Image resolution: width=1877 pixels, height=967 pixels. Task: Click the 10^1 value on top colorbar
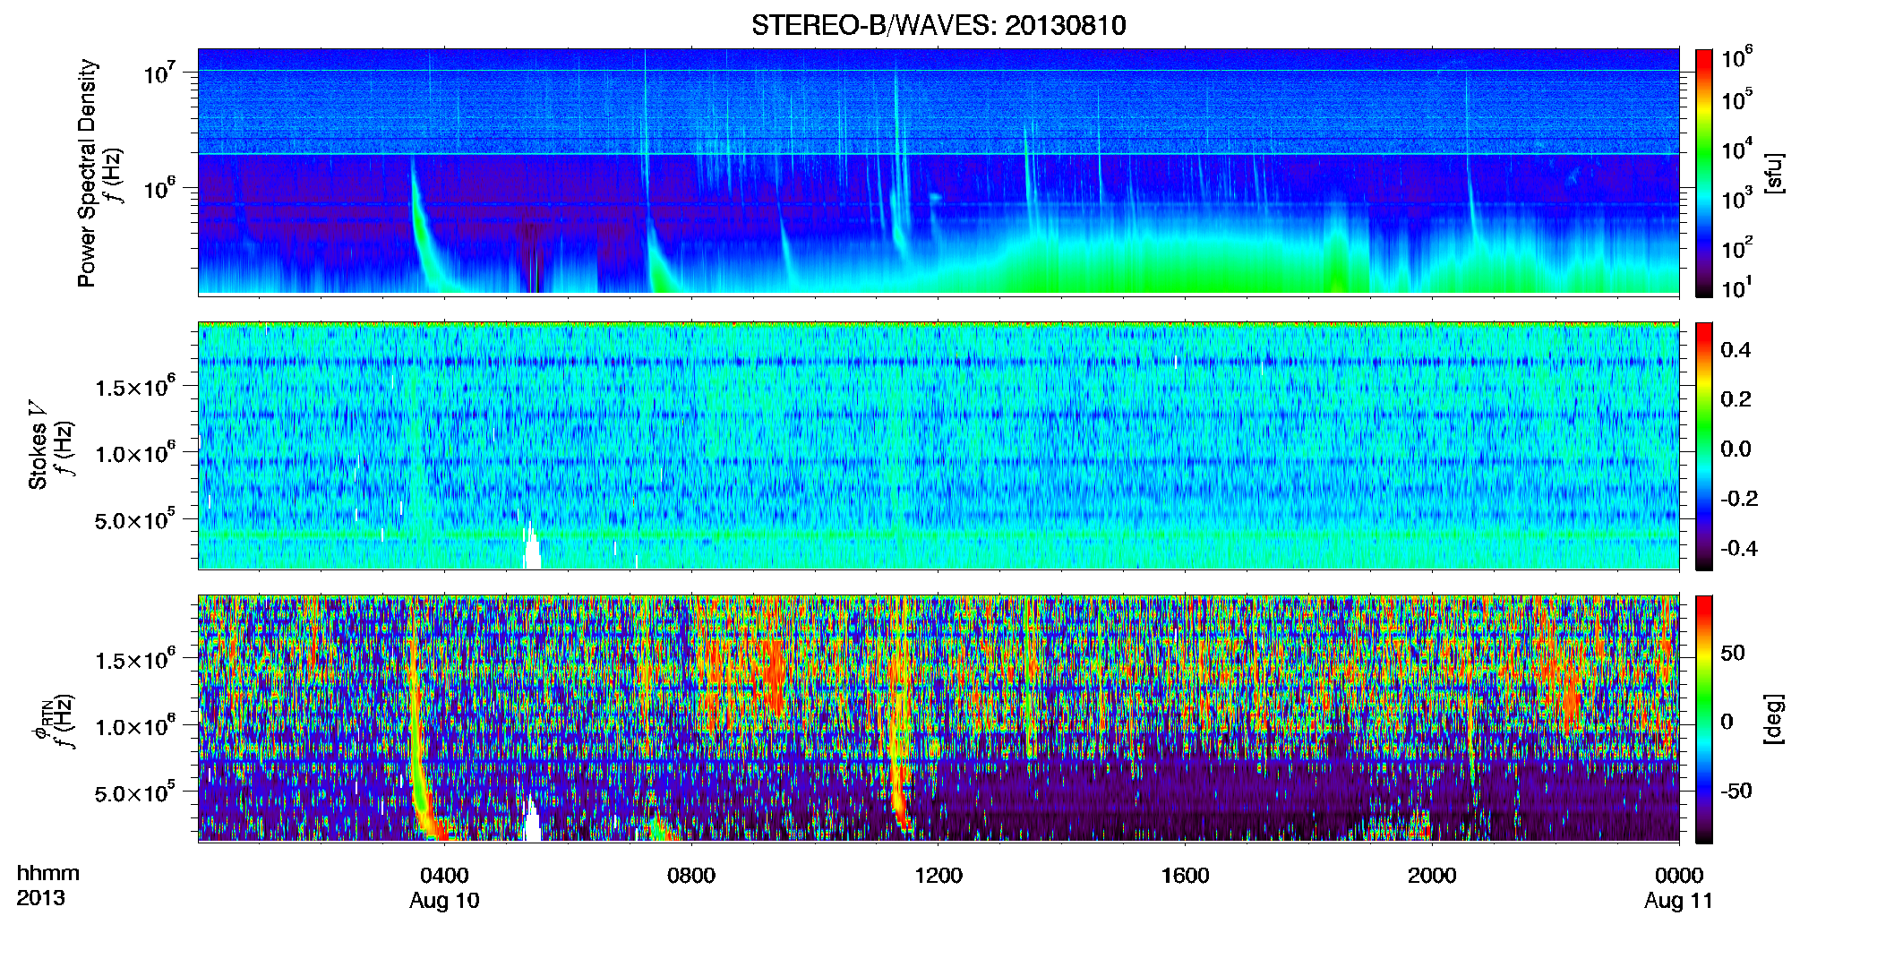[1737, 289]
